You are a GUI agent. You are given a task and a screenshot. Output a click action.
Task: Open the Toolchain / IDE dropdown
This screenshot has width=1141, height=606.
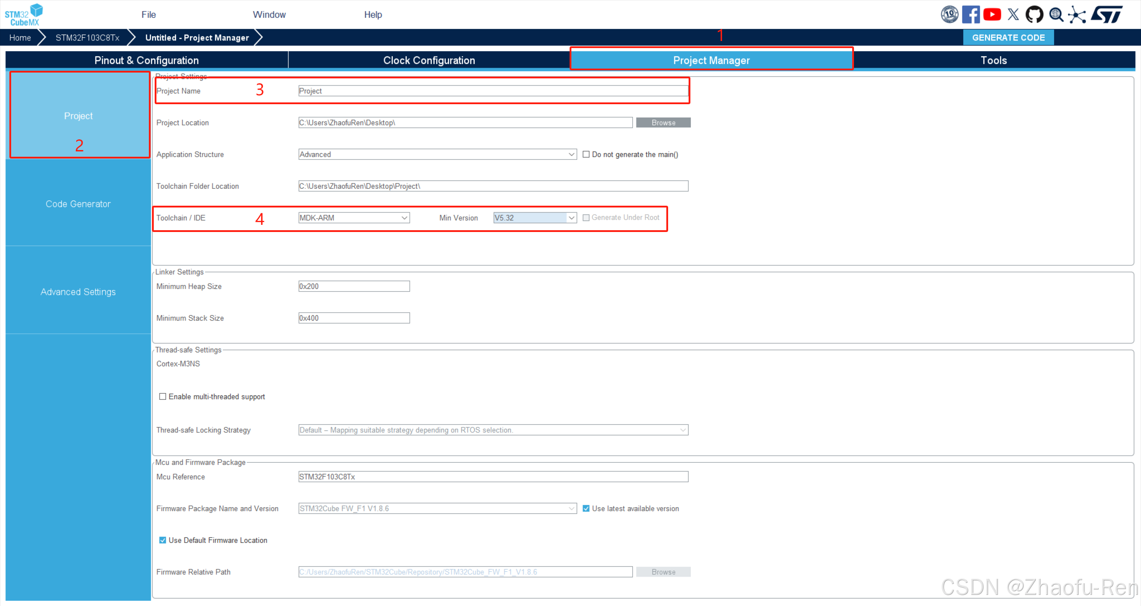pos(354,218)
